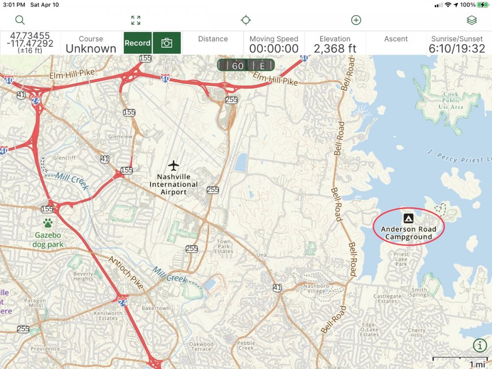Tap the Gazebo dog park paw icon
The image size is (492, 369).
pos(48,223)
